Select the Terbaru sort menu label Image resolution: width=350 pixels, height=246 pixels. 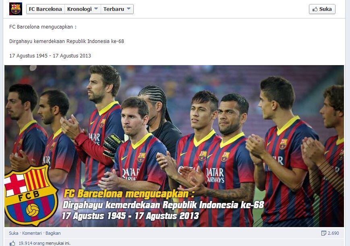tap(114, 9)
